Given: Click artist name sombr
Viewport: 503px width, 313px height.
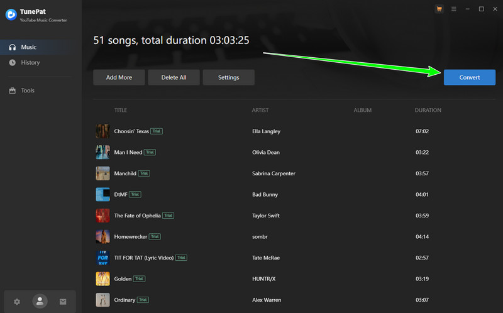Looking at the screenshot, I should tap(260, 237).
